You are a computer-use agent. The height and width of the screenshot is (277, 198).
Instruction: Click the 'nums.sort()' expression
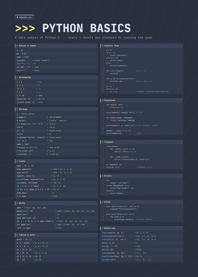[x=22, y=173]
